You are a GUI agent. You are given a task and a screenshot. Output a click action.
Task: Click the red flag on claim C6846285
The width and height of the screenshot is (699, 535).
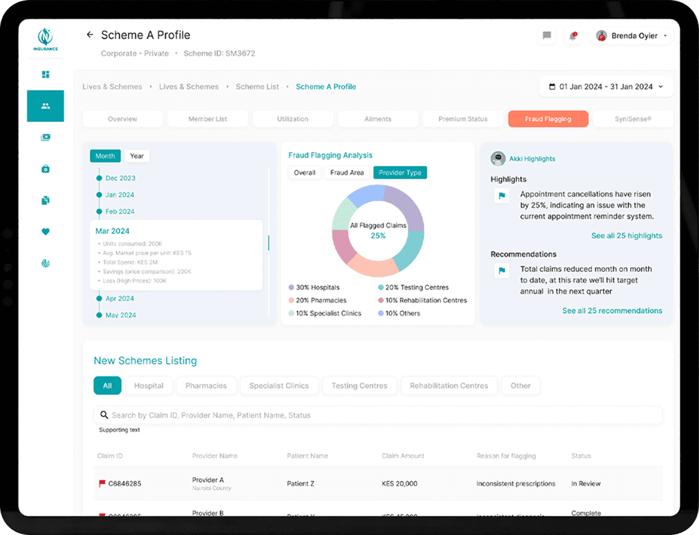point(102,483)
